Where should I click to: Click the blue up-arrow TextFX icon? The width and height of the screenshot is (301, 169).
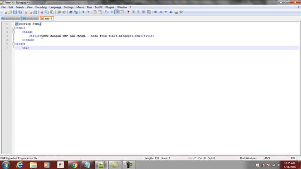[161, 12]
